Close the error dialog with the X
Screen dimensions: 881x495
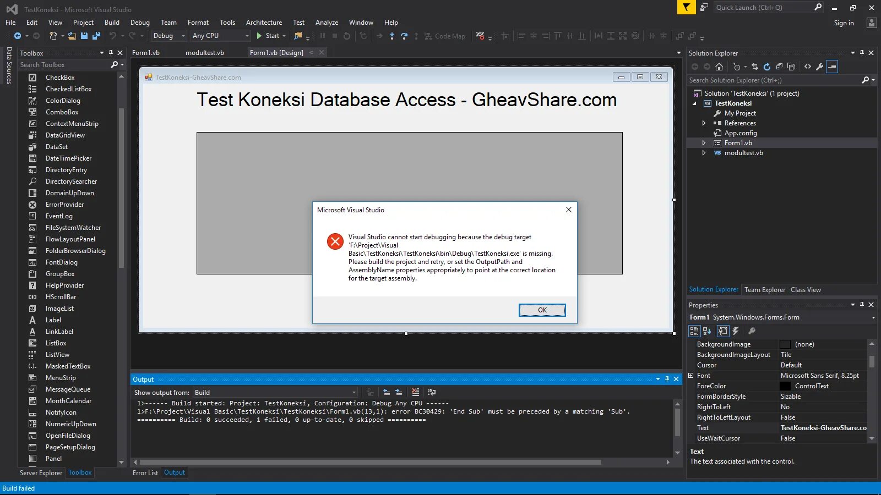pyautogui.click(x=569, y=210)
